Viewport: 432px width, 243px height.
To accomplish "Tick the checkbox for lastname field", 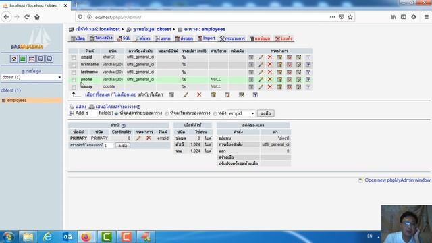I will click(x=74, y=72).
